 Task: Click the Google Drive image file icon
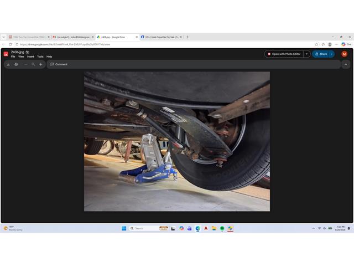[x=6, y=54]
